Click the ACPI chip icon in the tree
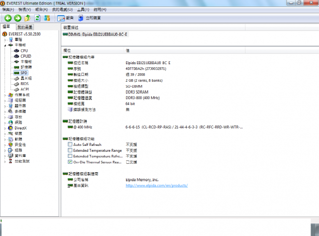319x236 pixels. point(16,89)
